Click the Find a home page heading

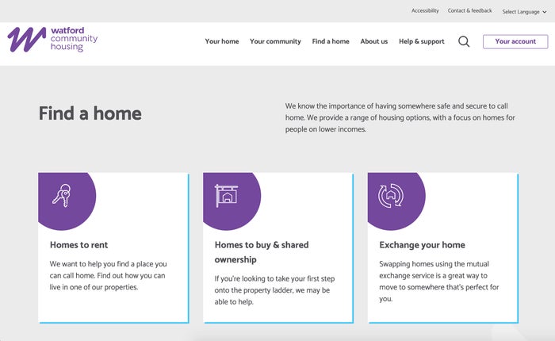click(x=90, y=113)
